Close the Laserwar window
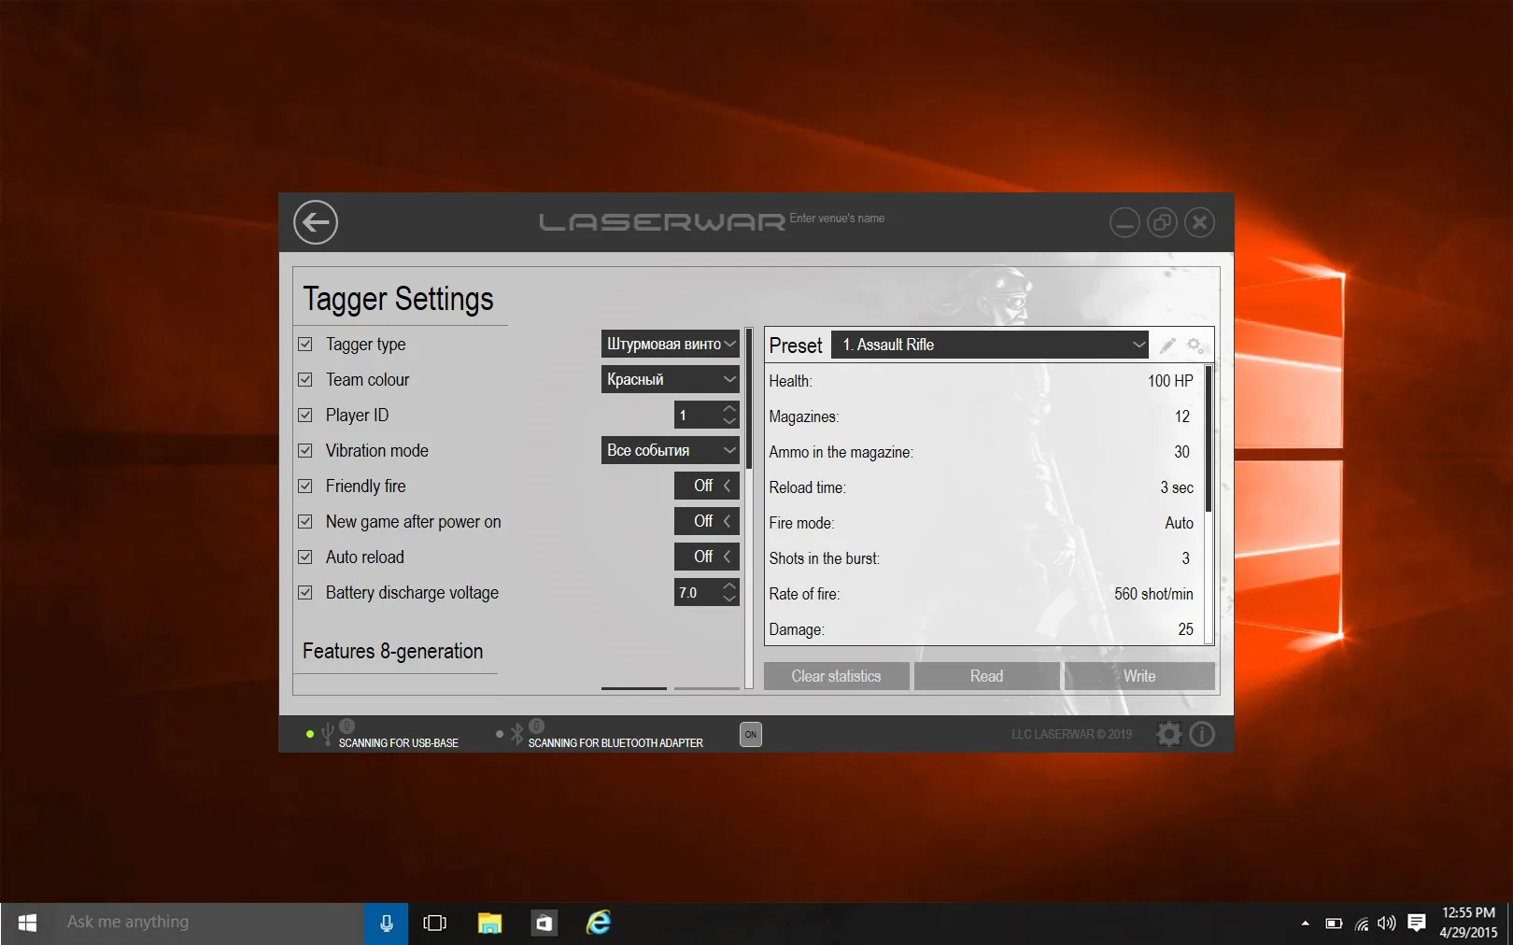 [x=1199, y=222]
